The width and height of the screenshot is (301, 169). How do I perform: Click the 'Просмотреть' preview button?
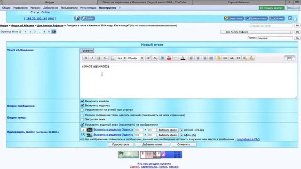(x=121, y=145)
